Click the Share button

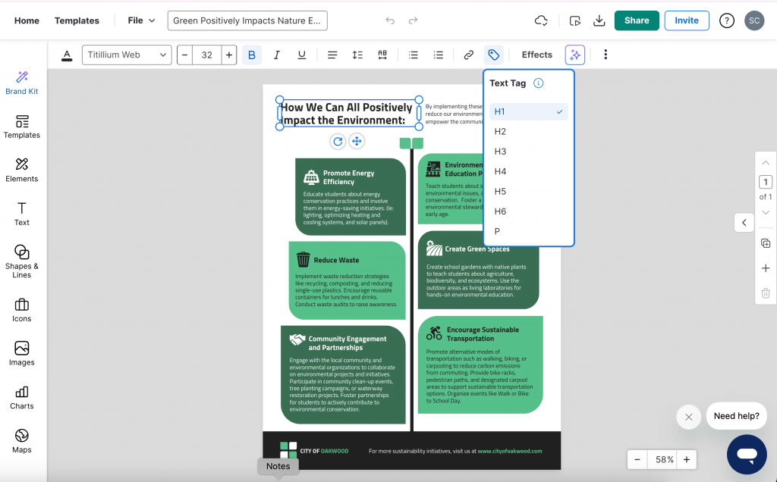pyautogui.click(x=637, y=20)
